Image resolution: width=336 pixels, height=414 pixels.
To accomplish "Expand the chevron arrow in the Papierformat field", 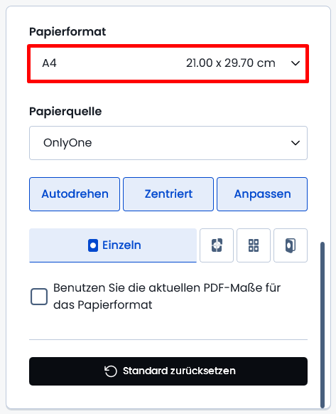I will pos(296,63).
